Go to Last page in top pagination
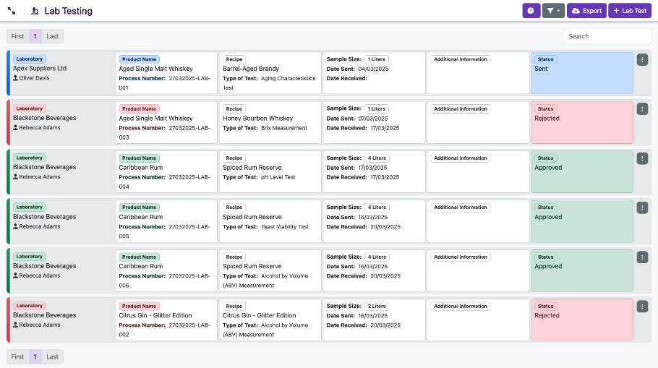Screen dimensions: 658x368 [x=53, y=36]
